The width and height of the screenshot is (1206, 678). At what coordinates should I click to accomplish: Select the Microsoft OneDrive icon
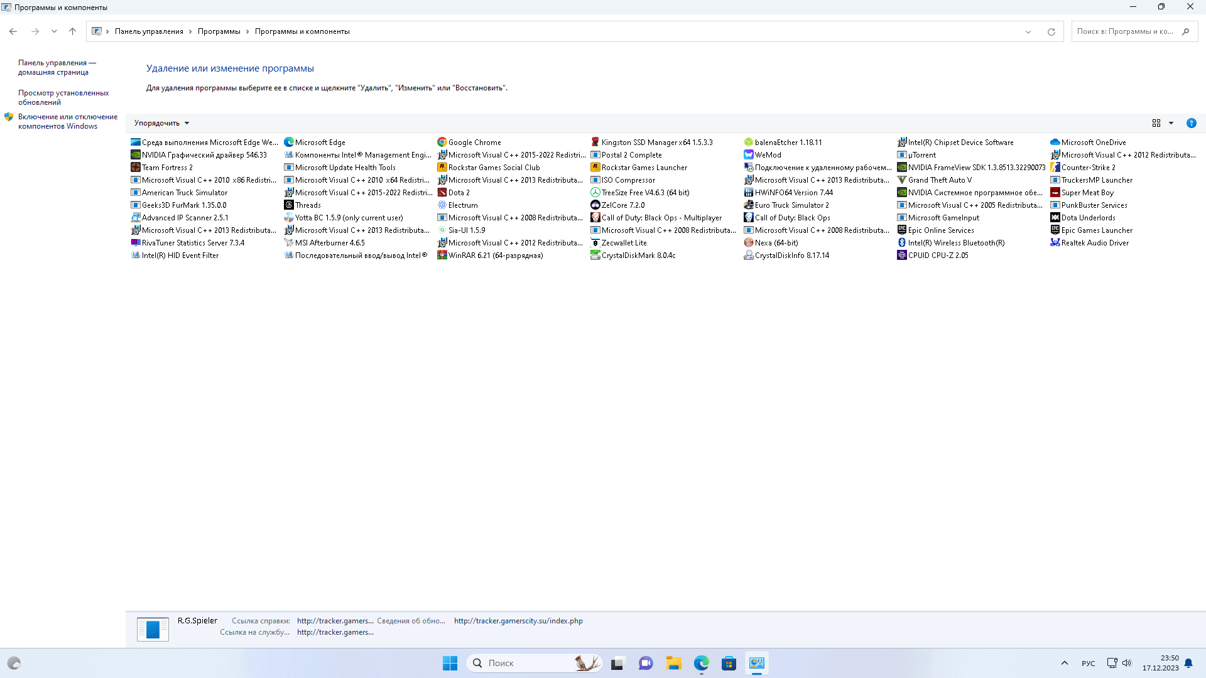pyautogui.click(x=1055, y=143)
